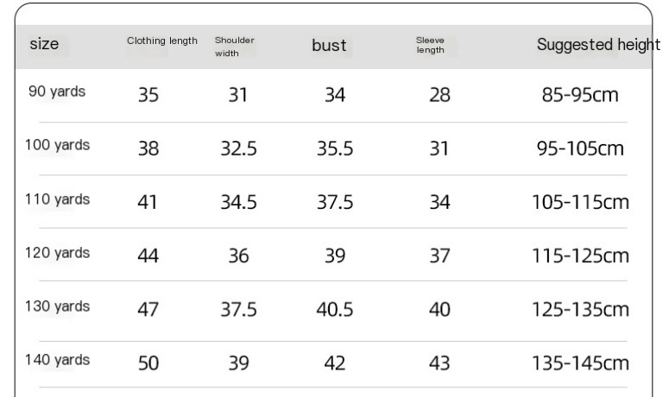Click the '135-145cm' suggested height cell

[579, 364]
